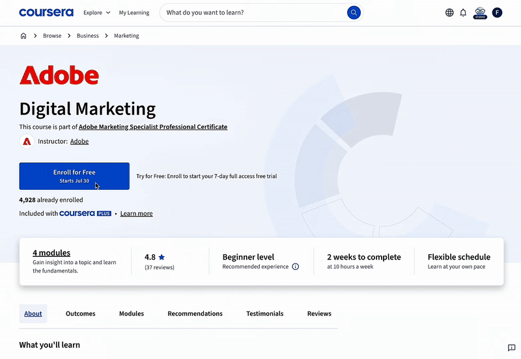Open the profile menu with letter F
This screenshot has width=521, height=359.
tap(497, 12)
